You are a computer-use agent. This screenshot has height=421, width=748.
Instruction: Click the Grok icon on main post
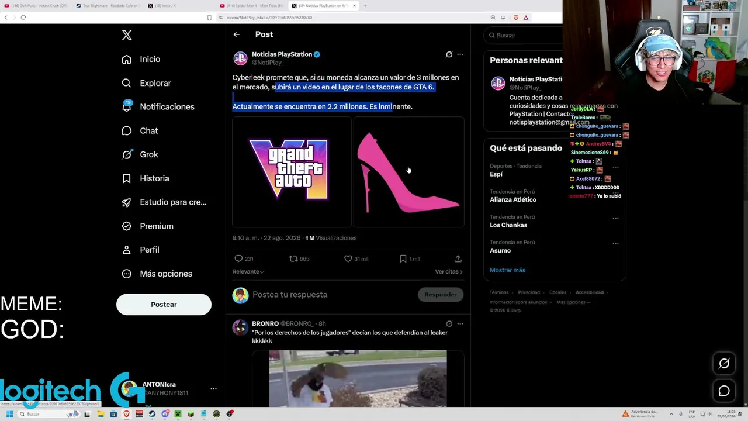point(449,54)
